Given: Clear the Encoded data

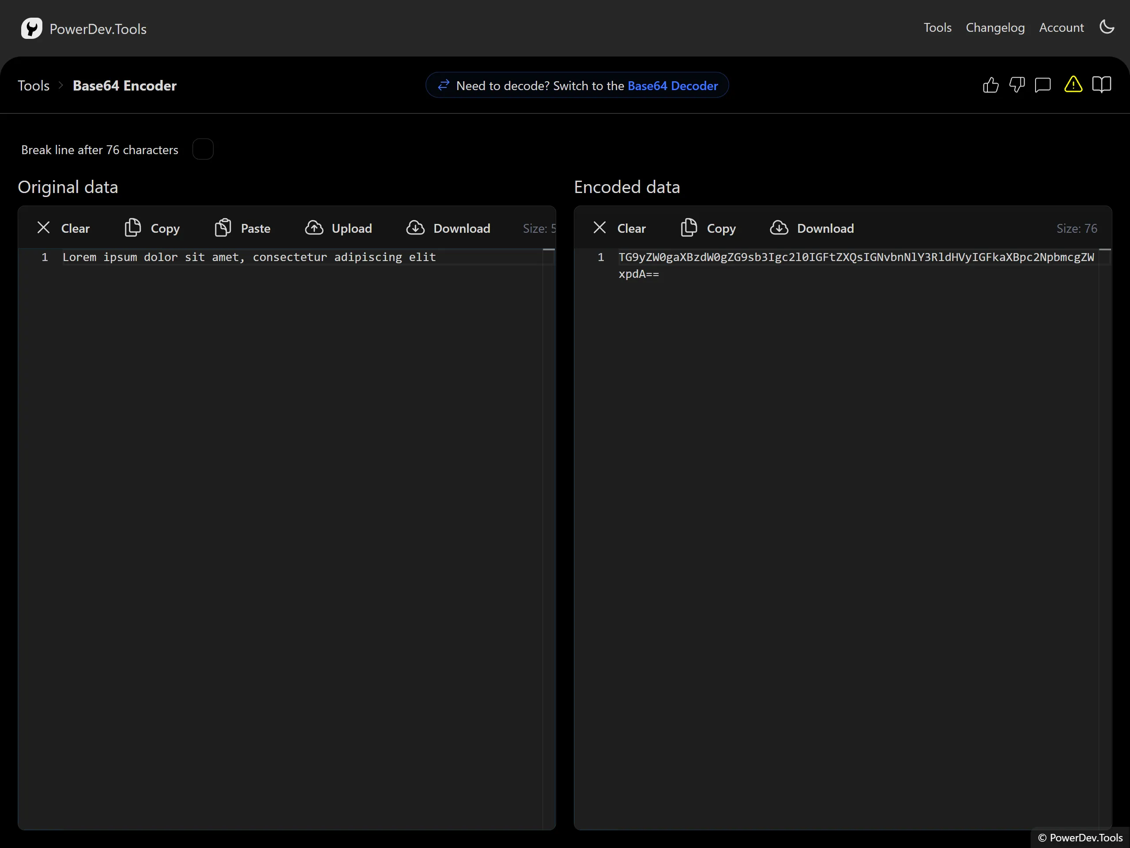Looking at the screenshot, I should (x=619, y=228).
